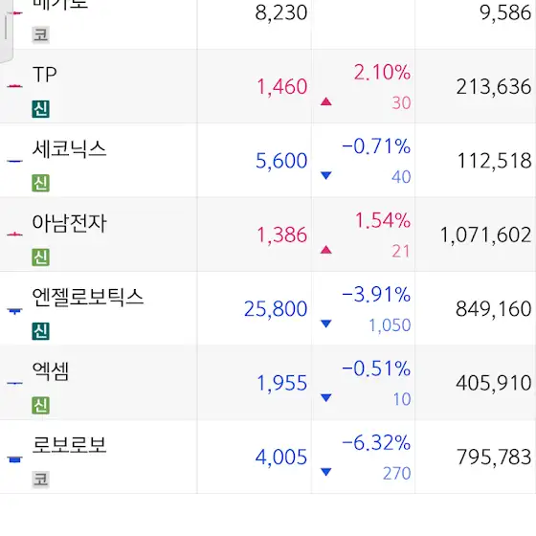Click the 신 badge under 아남전자
Screen dimensions: 536x536
pos(40,257)
